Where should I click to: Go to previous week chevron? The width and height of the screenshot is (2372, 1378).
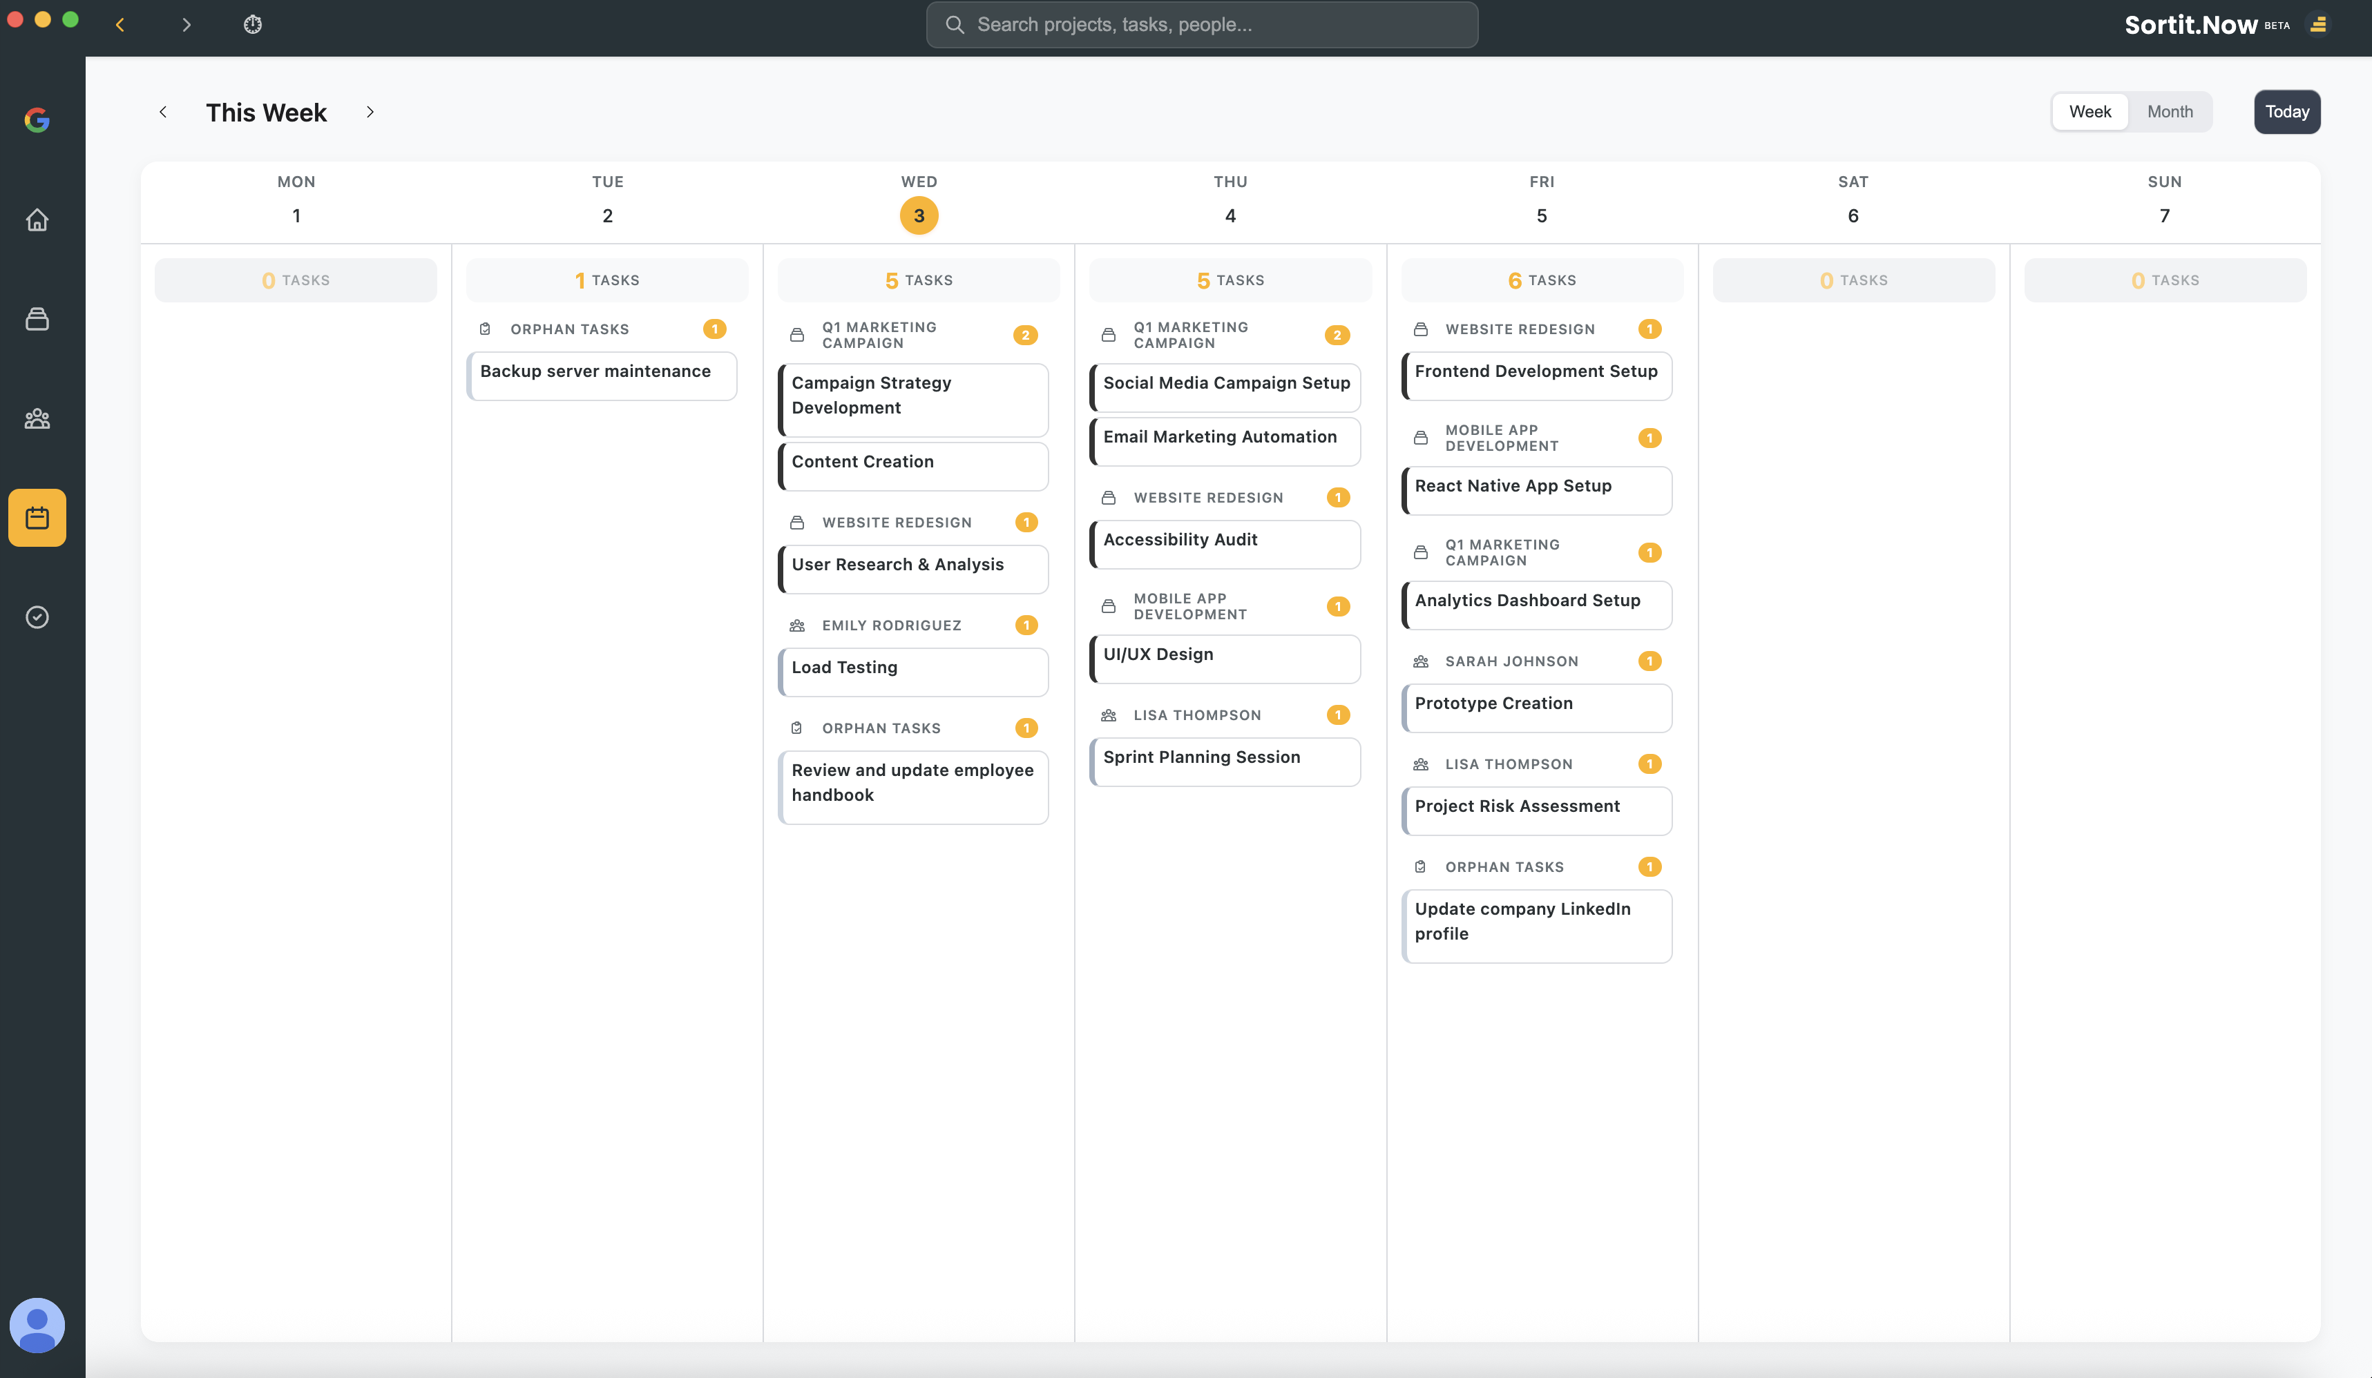click(x=163, y=112)
